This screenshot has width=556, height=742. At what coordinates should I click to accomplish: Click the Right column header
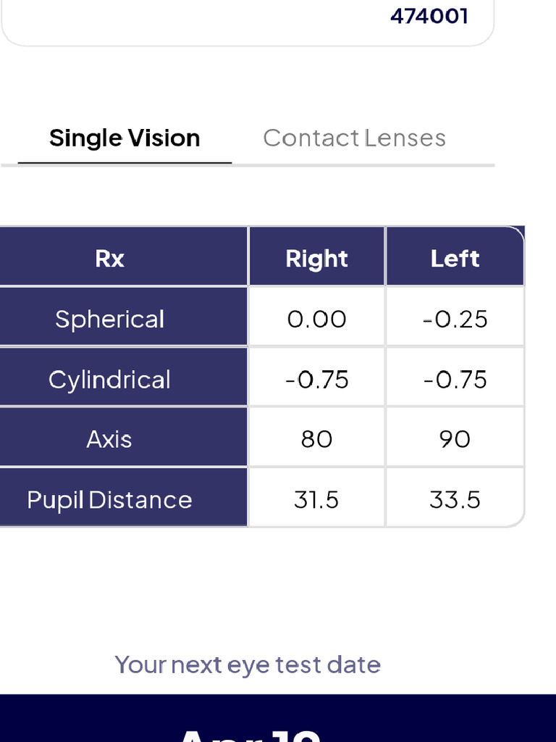(317, 259)
